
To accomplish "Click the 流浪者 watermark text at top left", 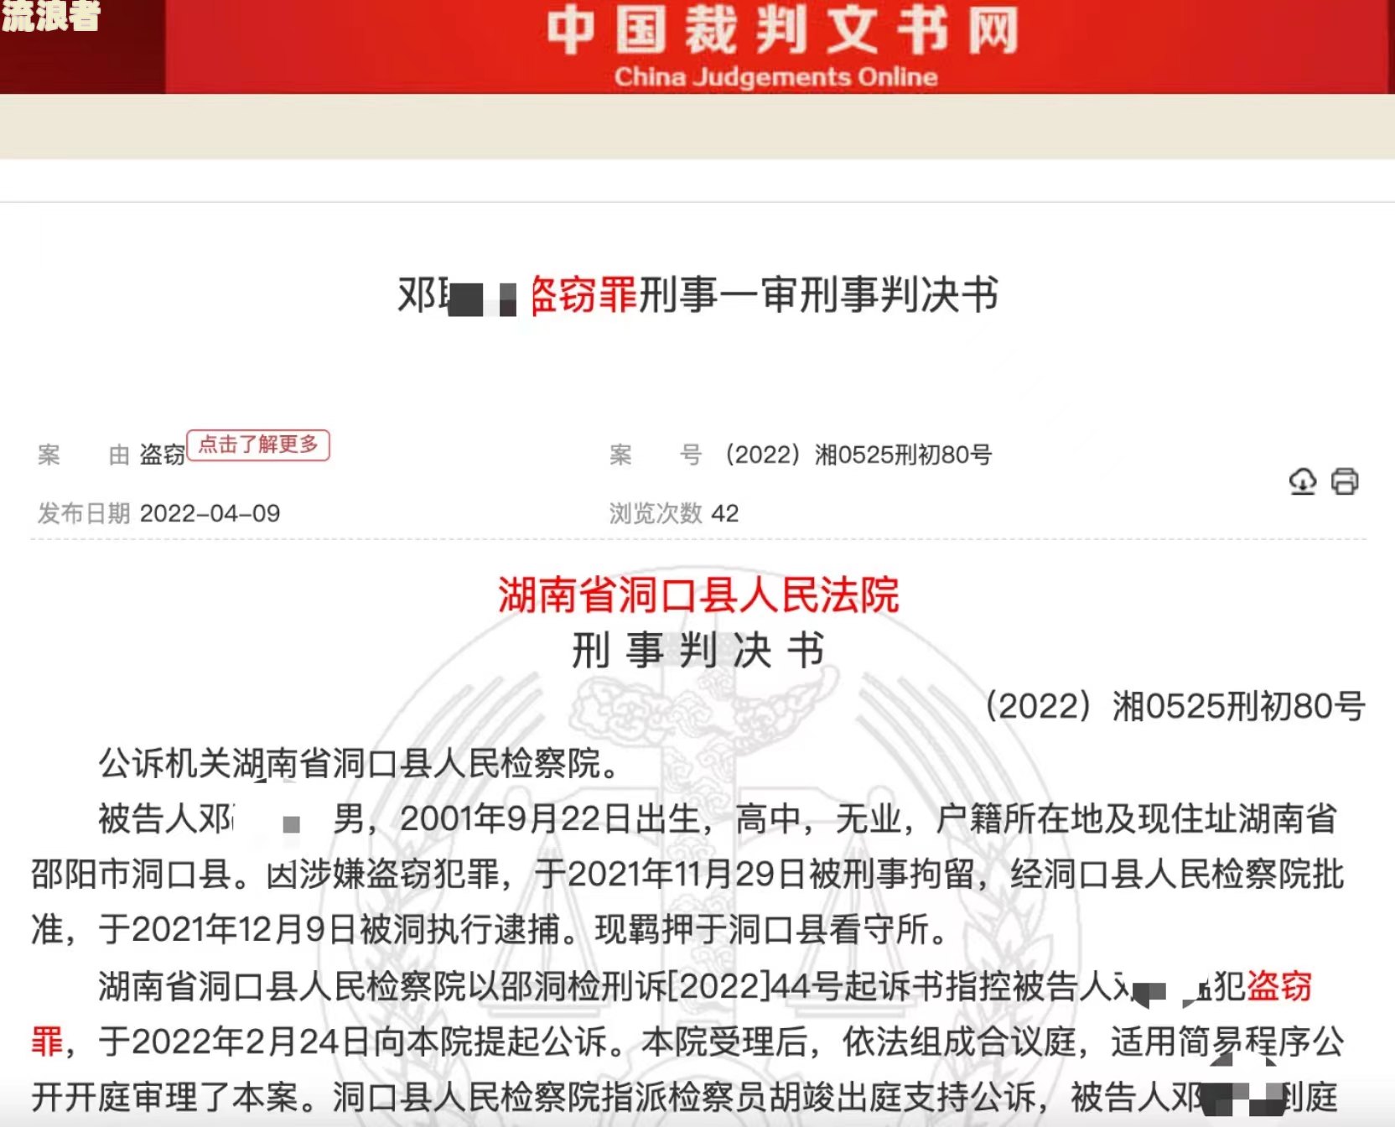I will pyautogui.click(x=50, y=15).
